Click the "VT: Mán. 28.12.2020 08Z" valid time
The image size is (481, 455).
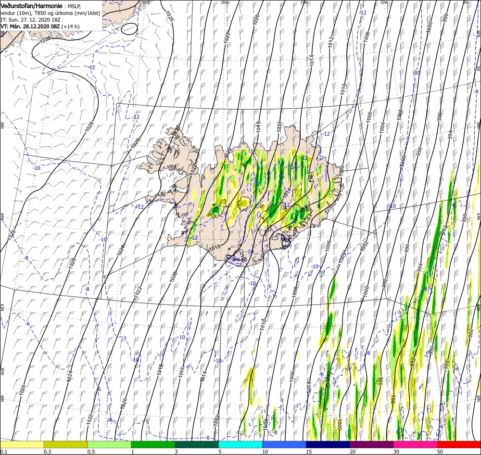point(30,26)
